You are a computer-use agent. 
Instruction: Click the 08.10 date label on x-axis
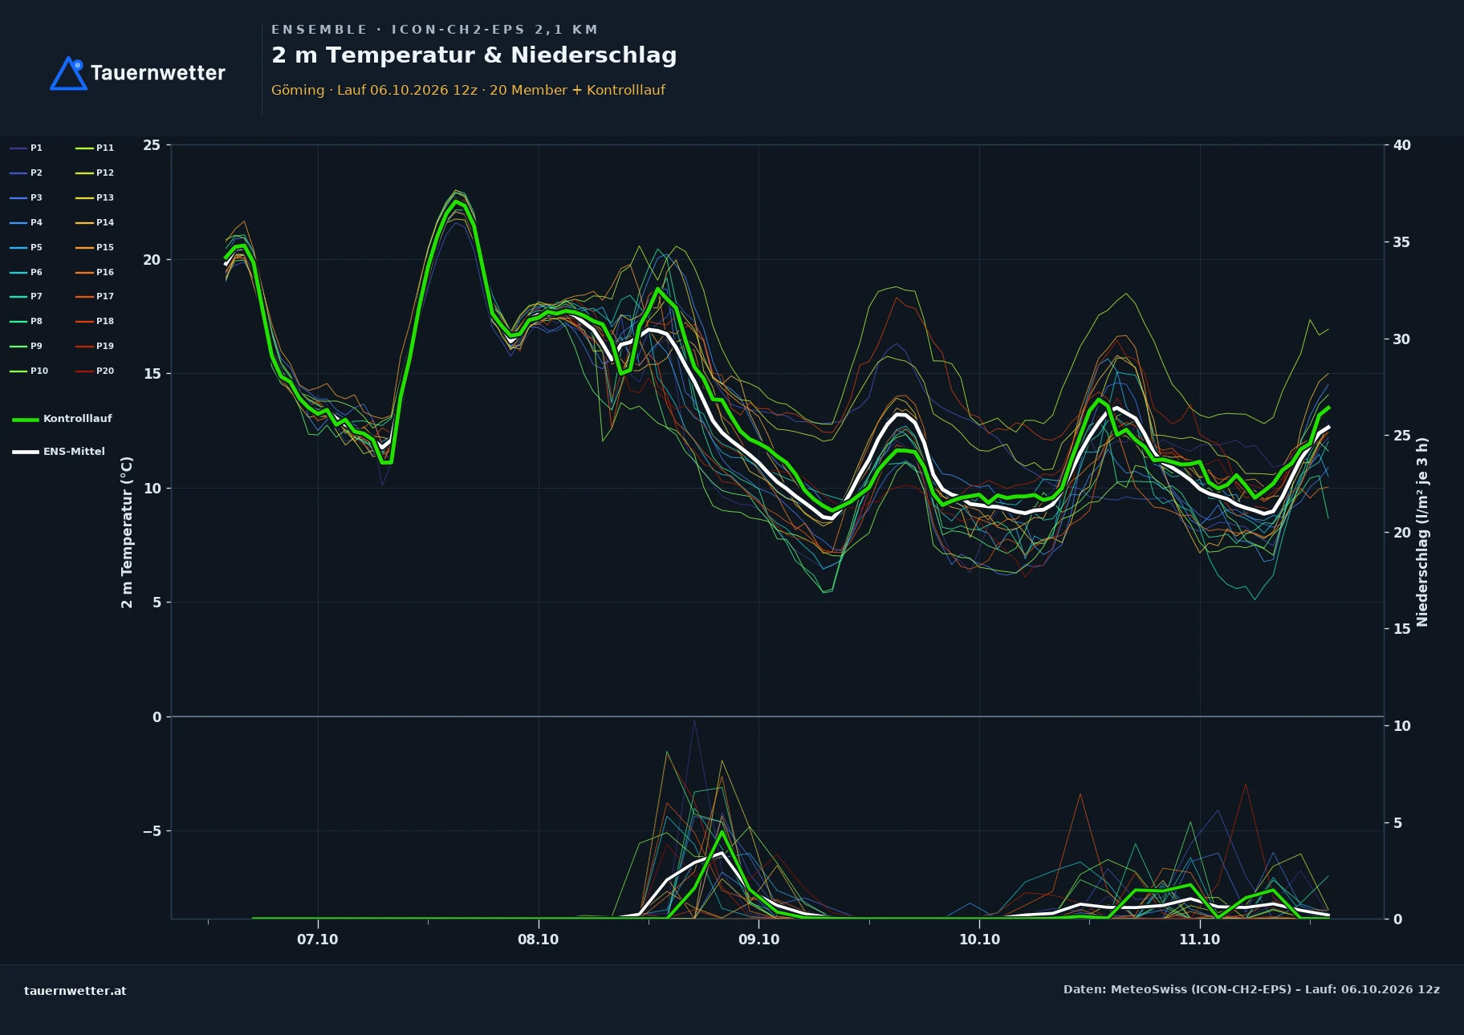point(539,940)
